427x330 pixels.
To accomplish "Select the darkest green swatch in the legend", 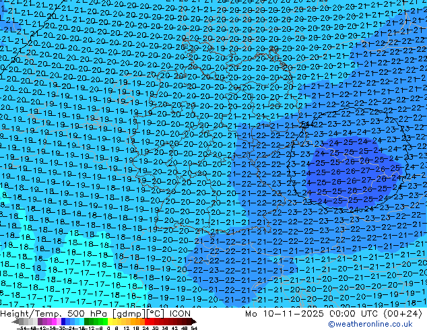I will (87, 322).
